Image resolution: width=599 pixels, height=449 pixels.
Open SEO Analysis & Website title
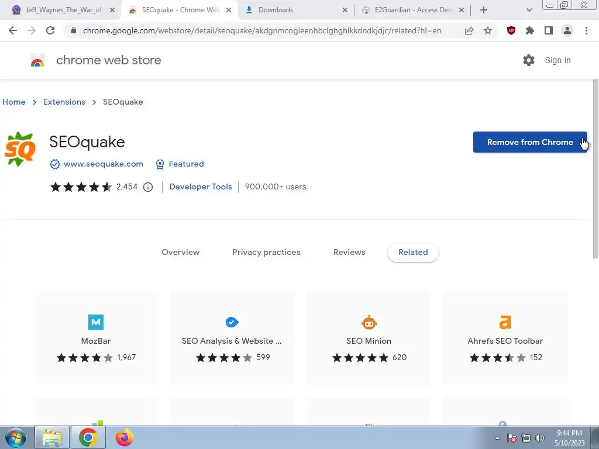(232, 341)
